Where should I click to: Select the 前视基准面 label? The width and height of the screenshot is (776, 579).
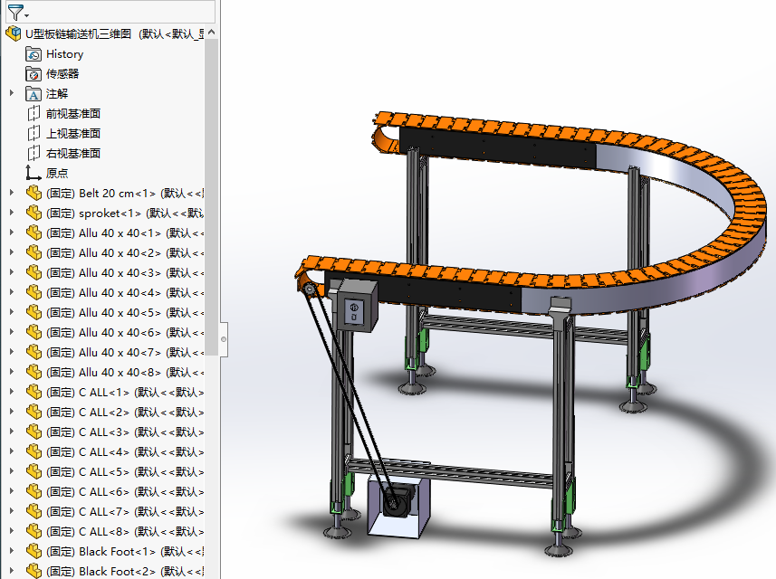pos(73,113)
